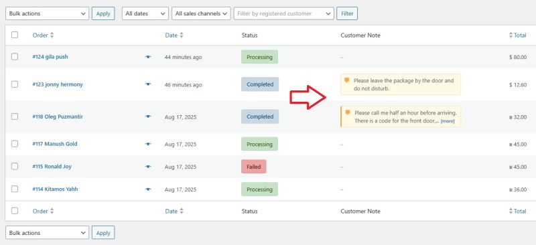Click the '46 minutes ago' date cell

[x=183, y=85]
